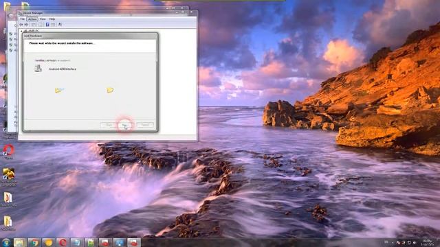Click the Forward arrow in Device Manager toolbar
The height and width of the screenshot is (247, 440).
click(x=26, y=25)
